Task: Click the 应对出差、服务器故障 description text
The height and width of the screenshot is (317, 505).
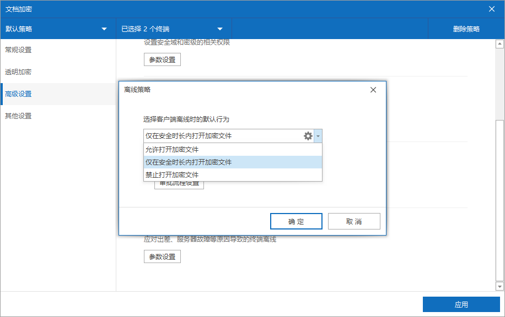Action: pyautogui.click(x=210, y=239)
